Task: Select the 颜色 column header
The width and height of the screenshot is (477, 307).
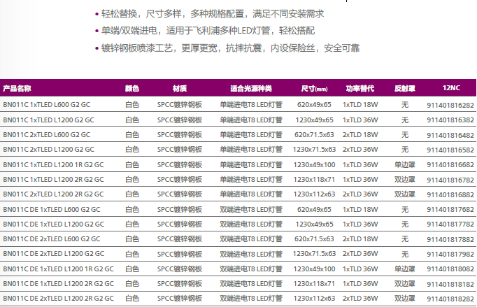Action: pyautogui.click(x=132, y=89)
